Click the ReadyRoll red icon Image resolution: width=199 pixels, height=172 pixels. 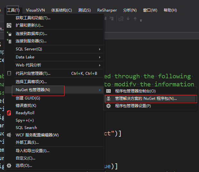9,113
